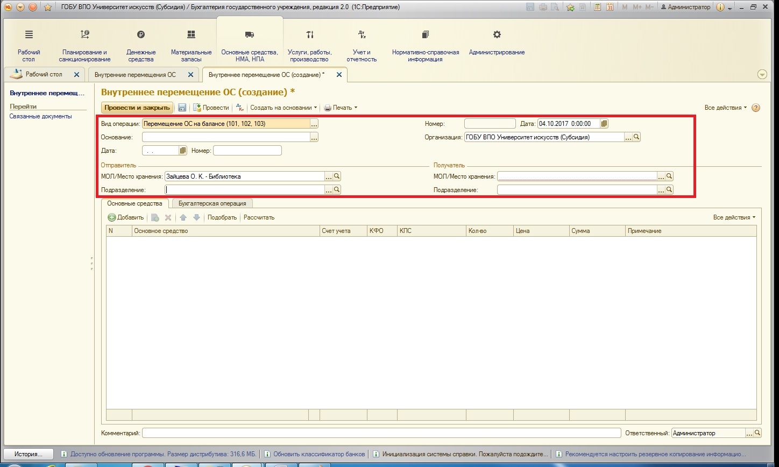Move row up arrow in table toolbar

(x=183, y=217)
